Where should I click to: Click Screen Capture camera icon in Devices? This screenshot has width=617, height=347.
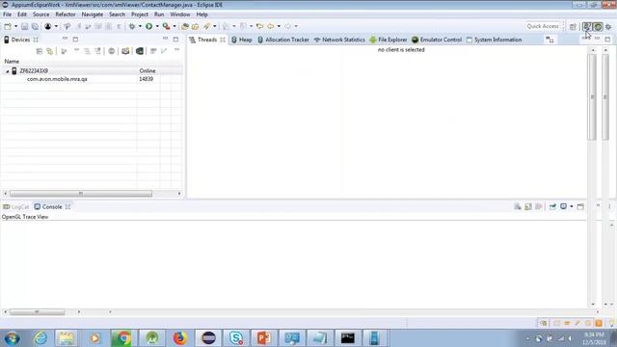[125, 51]
